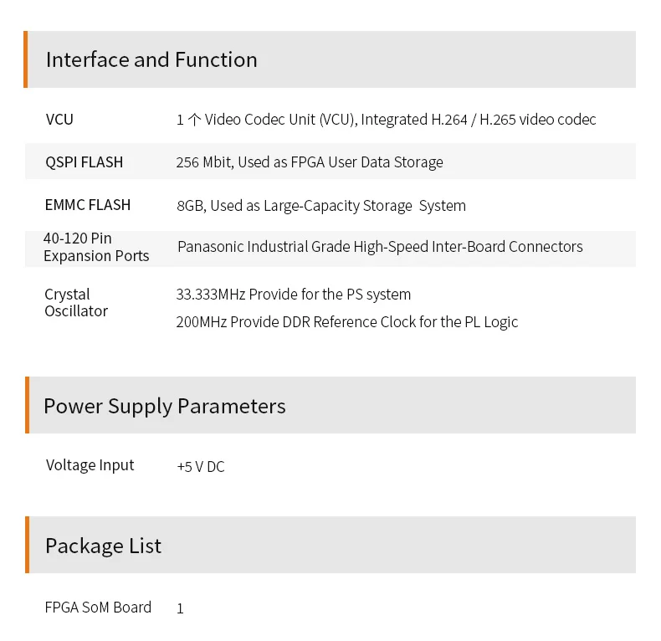Click the package quantity value 1
Viewport: 661px width, 641px height.
point(180,609)
